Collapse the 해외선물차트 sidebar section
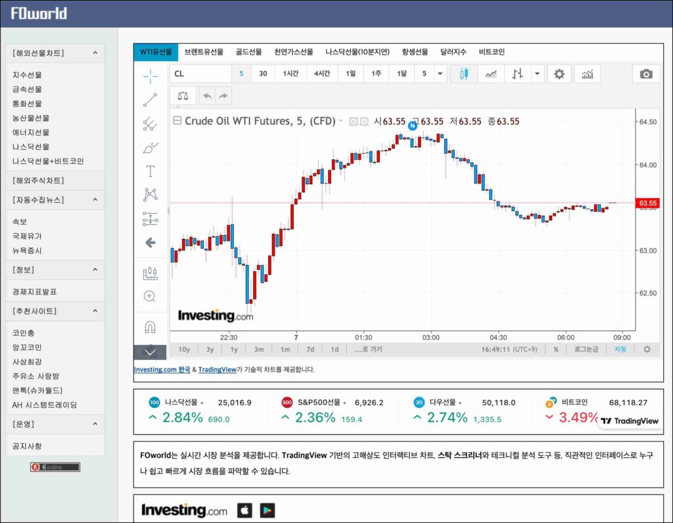This screenshot has height=523, width=673. point(95,53)
